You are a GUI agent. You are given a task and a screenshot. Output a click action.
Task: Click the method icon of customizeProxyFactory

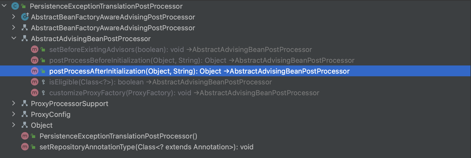coord(35,93)
